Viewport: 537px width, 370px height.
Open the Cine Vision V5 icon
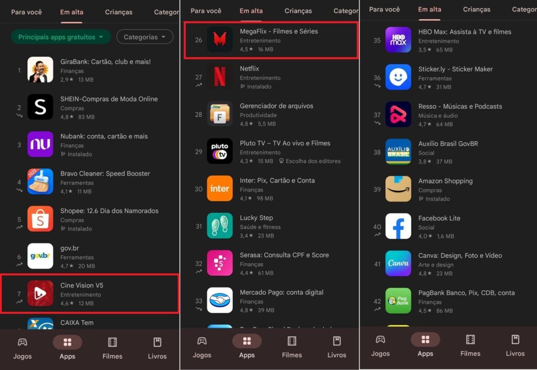pyautogui.click(x=40, y=293)
